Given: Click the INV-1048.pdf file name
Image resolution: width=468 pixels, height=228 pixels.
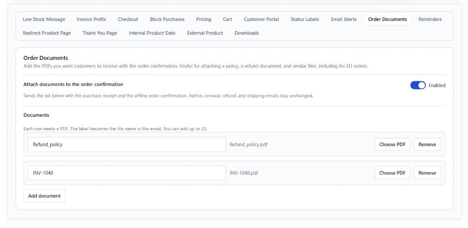Looking at the screenshot, I should [x=244, y=173].
